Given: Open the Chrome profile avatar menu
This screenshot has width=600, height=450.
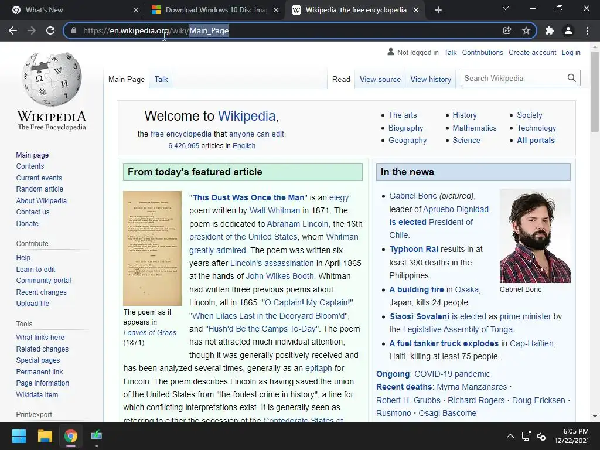Looking at the screenshot, I should [568, 30].
